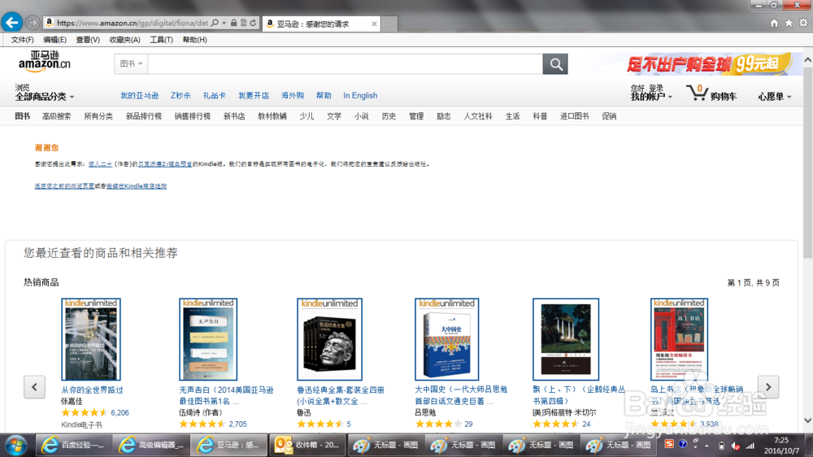Click the 海外购 link
The height and width of the screenshot is (457, 813).
293,95
